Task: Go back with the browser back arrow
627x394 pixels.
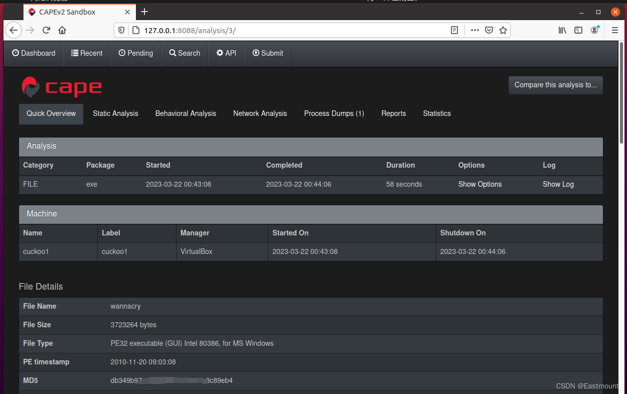Action: [14, 30]
